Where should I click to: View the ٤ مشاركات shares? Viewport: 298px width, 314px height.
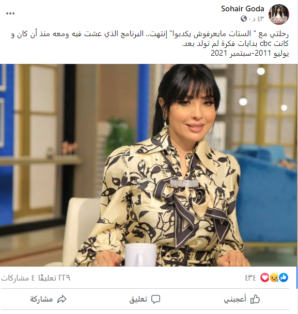(15, 278)
